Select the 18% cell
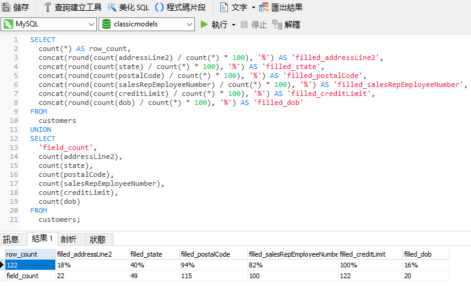 [92, 265]
